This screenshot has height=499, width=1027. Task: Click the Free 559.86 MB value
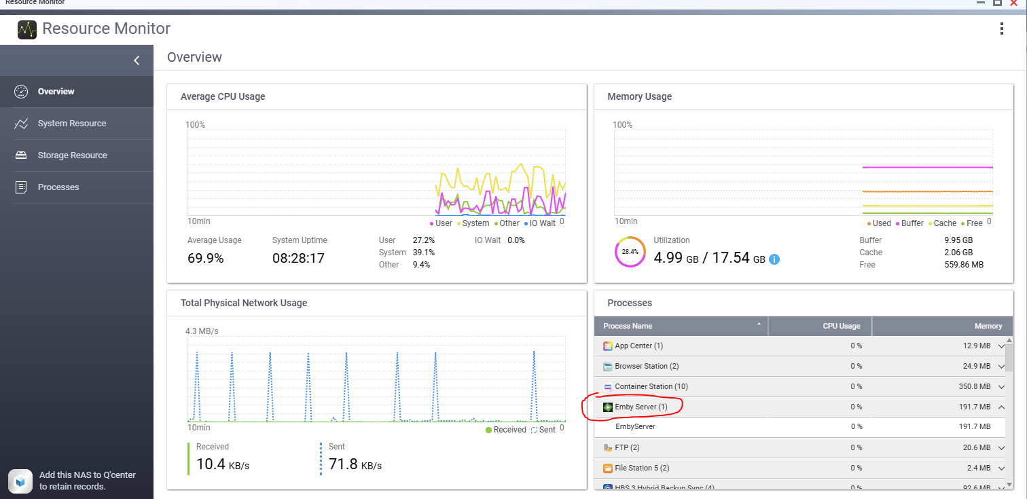point(964,265)
